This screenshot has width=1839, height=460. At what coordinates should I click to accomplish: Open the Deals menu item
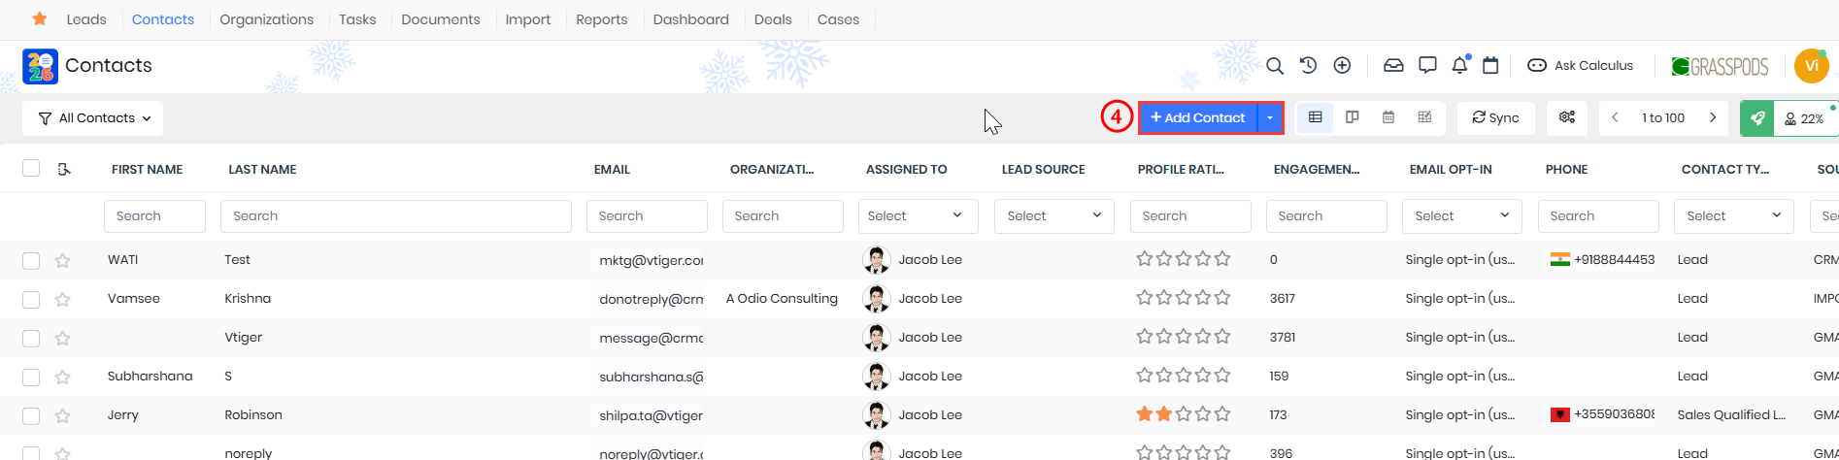773,19
